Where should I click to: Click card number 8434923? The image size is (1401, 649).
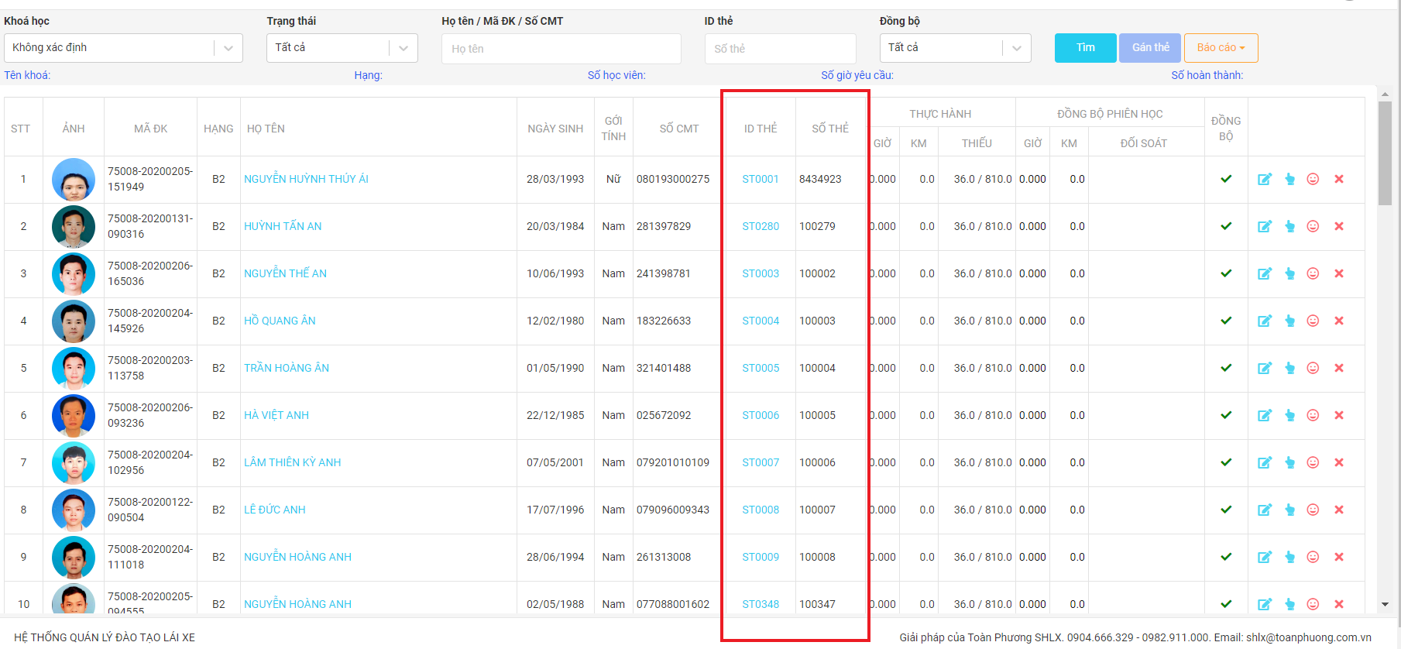820,179
